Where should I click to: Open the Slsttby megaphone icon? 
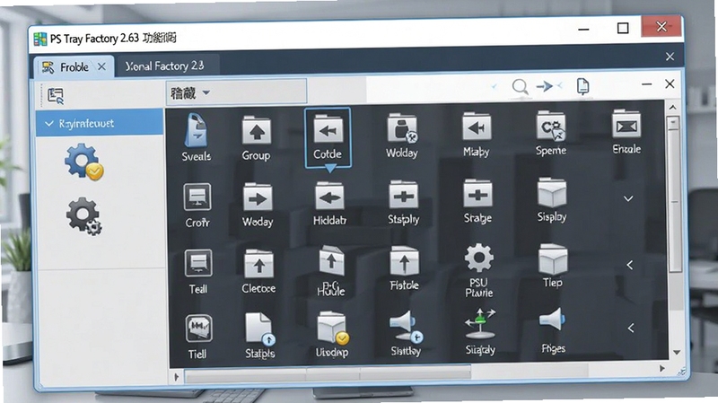(x=406, y=326)
